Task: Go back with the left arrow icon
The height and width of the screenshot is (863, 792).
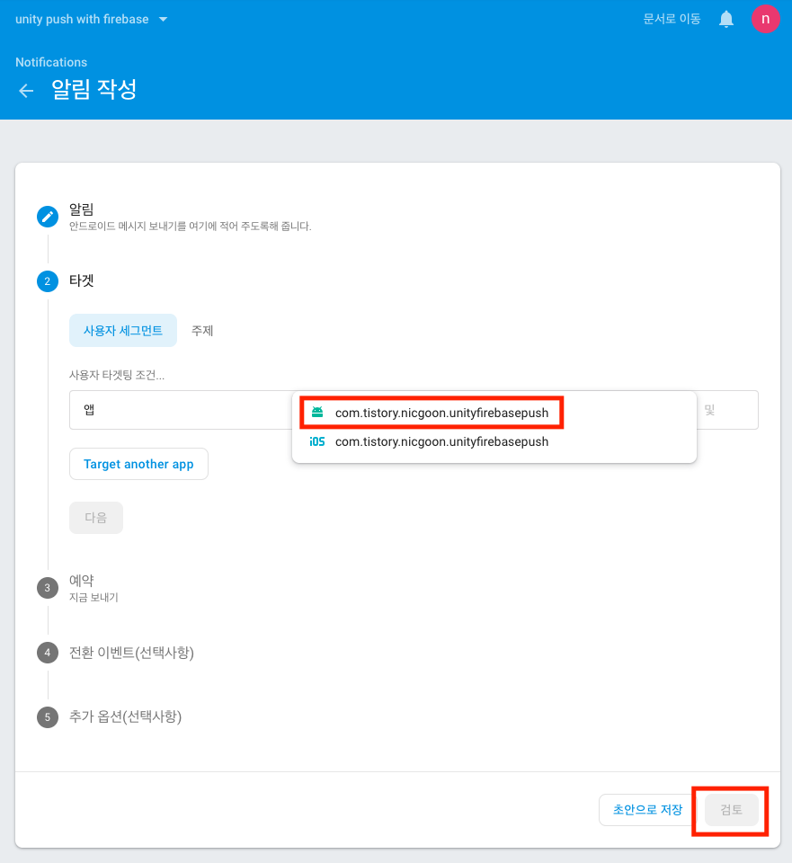Action: pyautogui.click(x=26, y=90)
